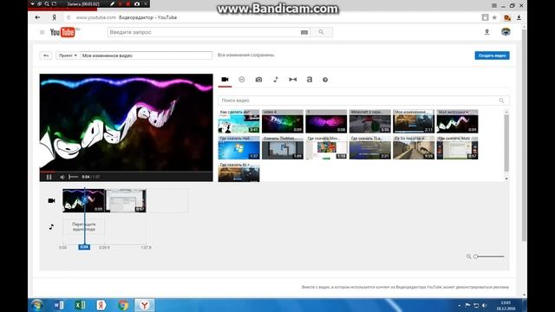Click the second timeline clip 0:57
Viewport: 555px width, 312px height.
pos(125,200)
